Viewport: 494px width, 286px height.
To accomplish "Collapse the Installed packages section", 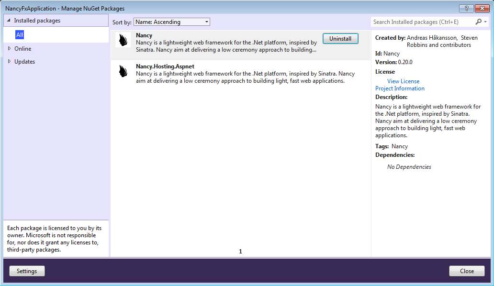I will 9,21.
